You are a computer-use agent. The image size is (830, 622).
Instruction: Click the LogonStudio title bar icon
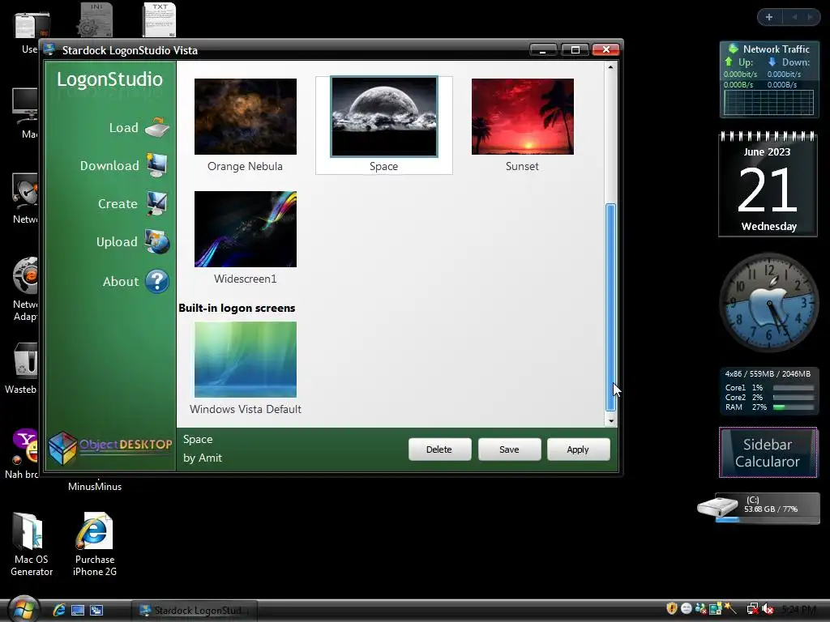(49, 49)
